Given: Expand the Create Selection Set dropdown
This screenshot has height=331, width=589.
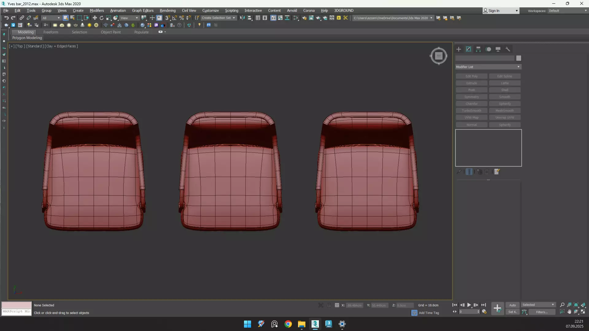Looking at the screenshot, I should click(218, 18).
